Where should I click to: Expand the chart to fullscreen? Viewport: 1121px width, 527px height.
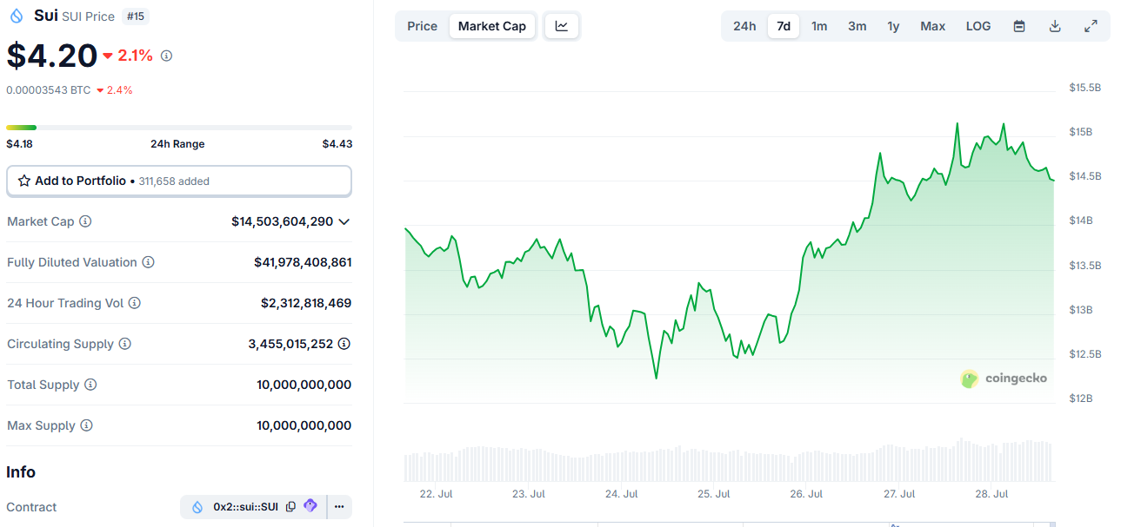click(1091, 26)
